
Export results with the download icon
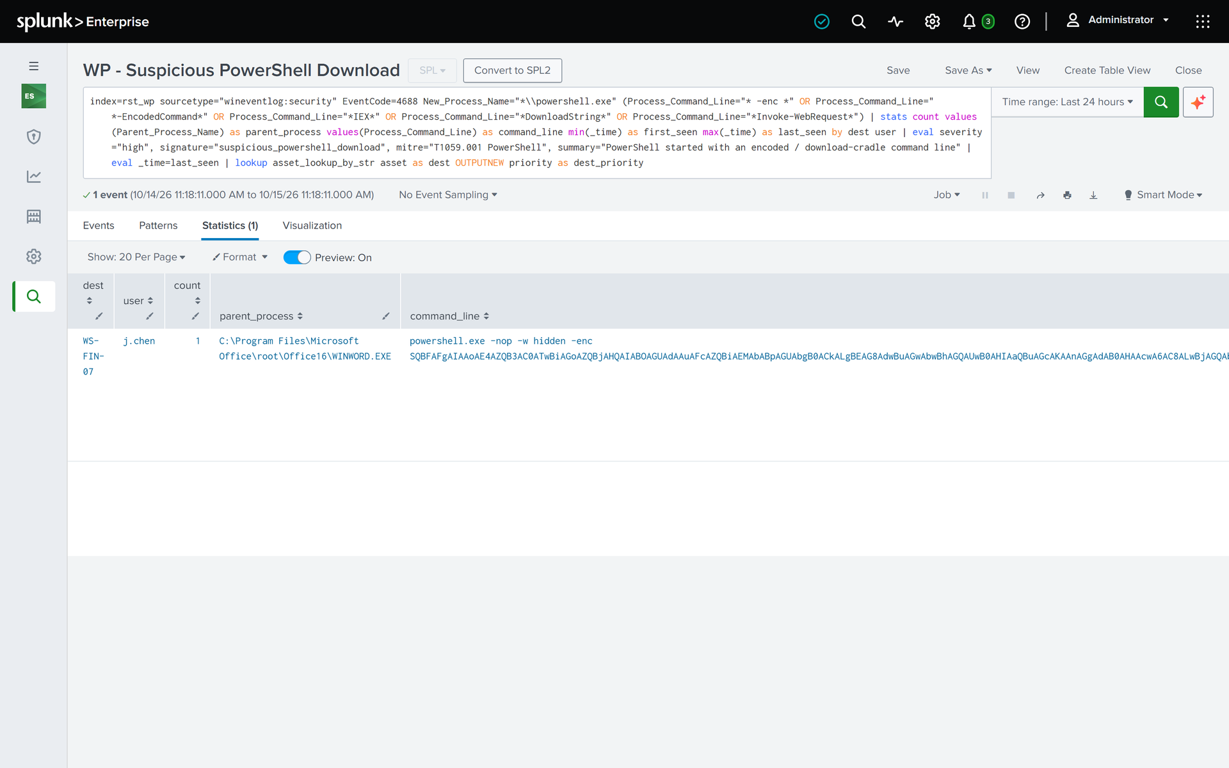(1093, 195)
